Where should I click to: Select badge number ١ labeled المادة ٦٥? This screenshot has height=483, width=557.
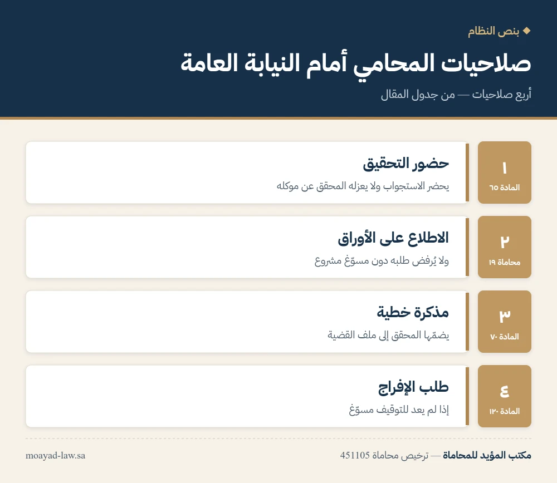tap(505, 172)
